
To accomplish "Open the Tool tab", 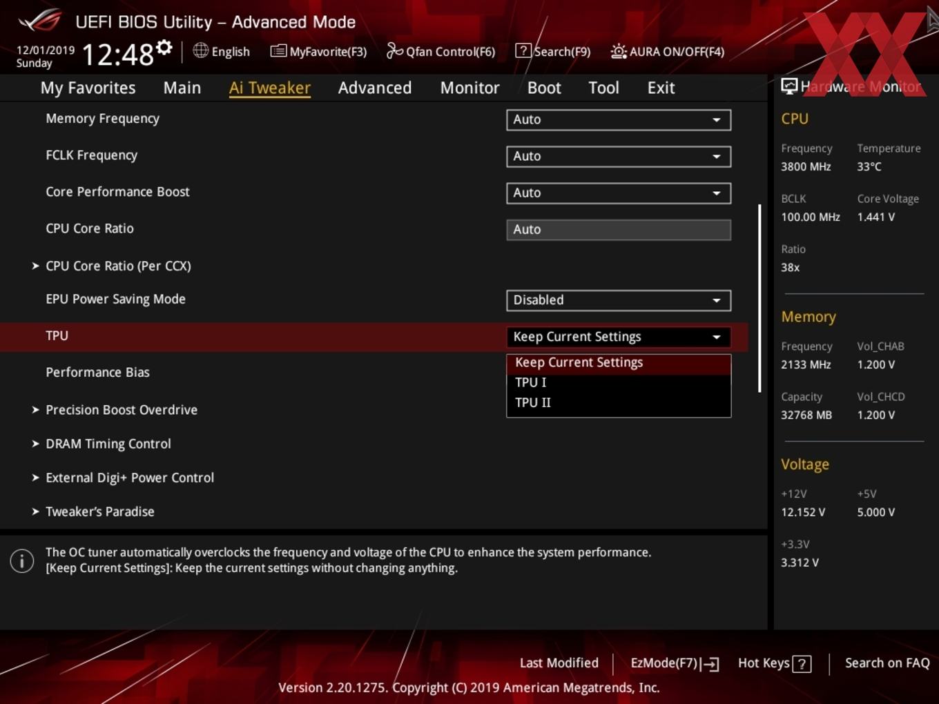I will pyautogui.click(x=603, y=88).
